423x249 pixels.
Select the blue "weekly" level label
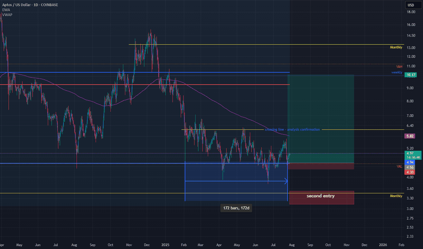click(x=397, y=72)
